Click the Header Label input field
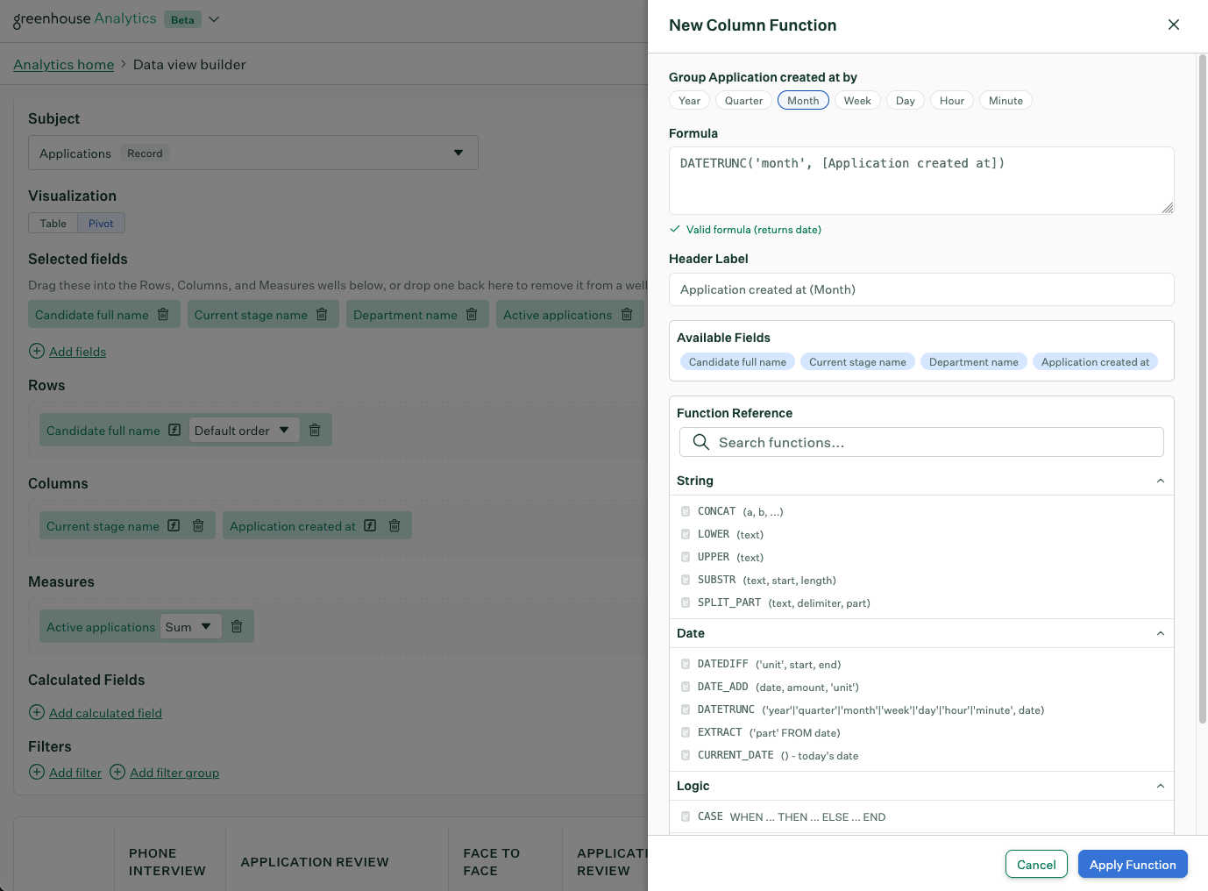1208x891 pixels. pyautogui.click(x=921, y=289)
